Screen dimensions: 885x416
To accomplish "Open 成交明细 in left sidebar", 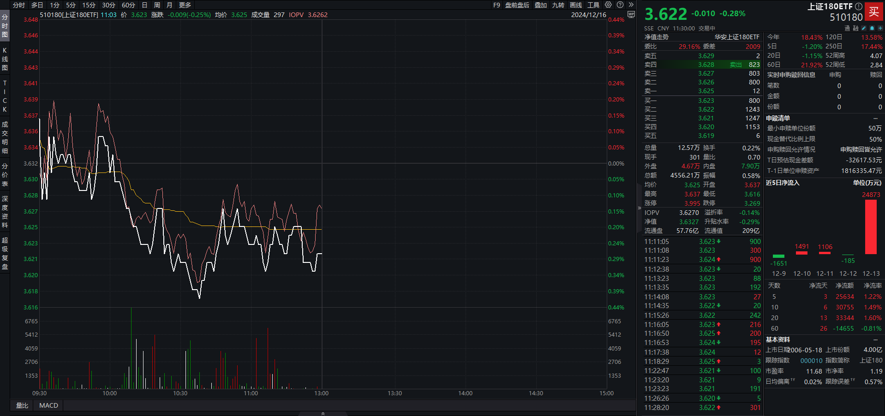I will [5, 137].
